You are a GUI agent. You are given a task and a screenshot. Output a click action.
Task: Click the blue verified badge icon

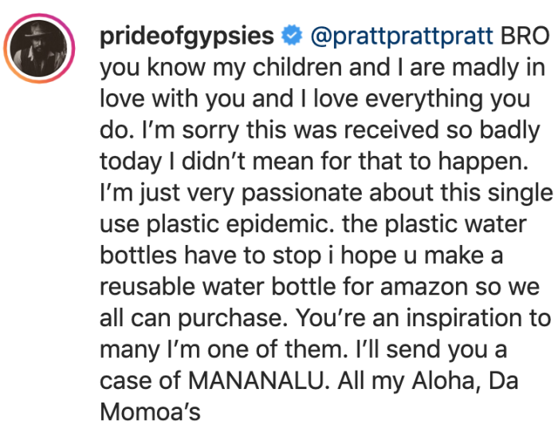[x=292, y=37]
